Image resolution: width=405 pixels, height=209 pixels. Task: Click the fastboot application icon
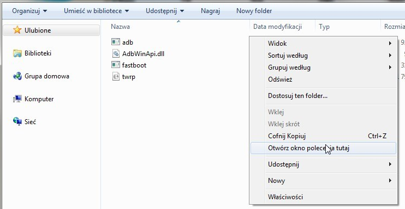(116, 65)
